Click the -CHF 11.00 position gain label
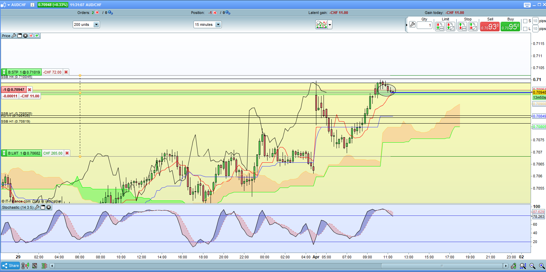Screen dimensions: 546x272 tap(30, 96)
